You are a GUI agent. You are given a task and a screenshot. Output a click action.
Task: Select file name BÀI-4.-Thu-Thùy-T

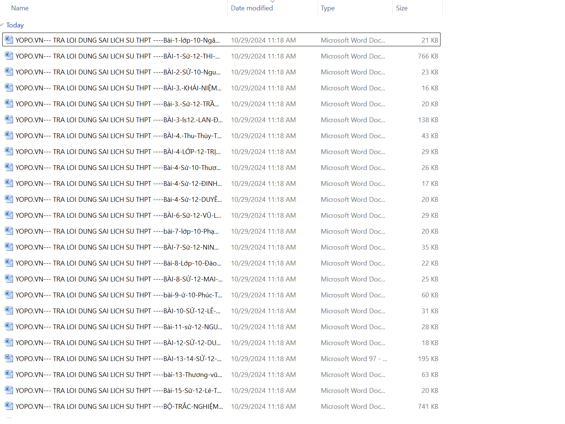coord(119,136)
